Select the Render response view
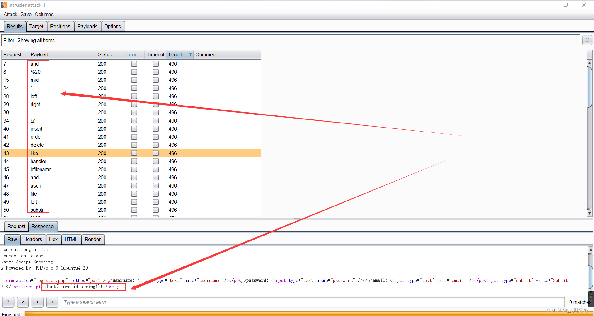This screenshot has height=316, width=594. [93, 239]
